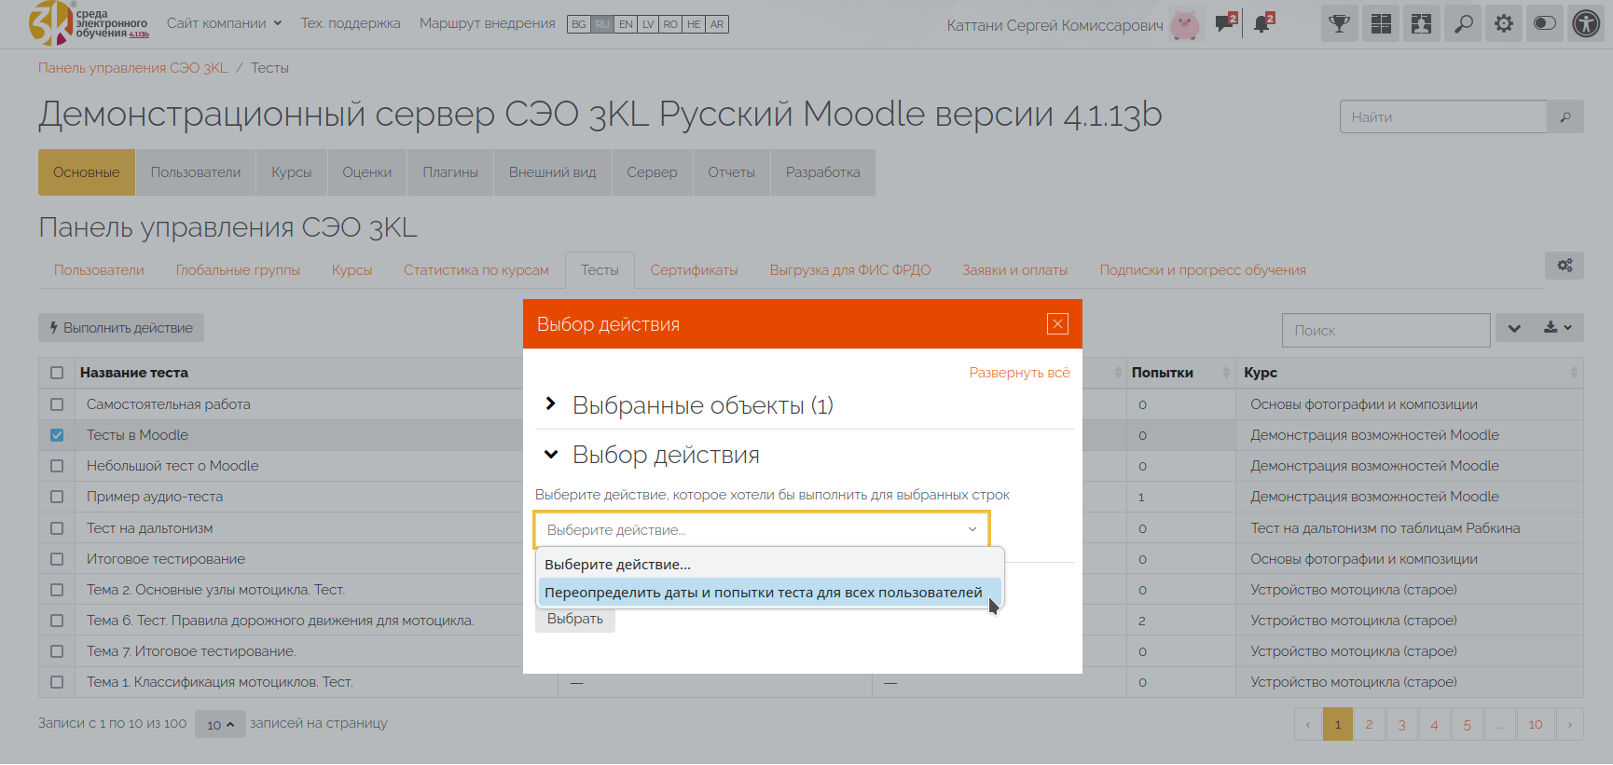Toggle the switch in the top header
Viewport: 1613px width, 765px height.
1544,24
